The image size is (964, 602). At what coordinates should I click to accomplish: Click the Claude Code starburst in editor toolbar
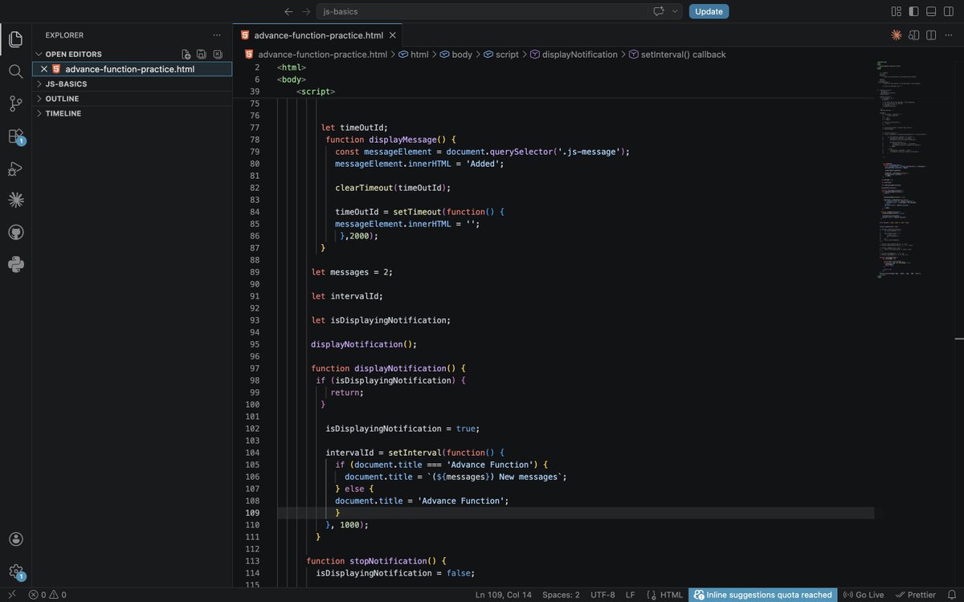point(897,35)
